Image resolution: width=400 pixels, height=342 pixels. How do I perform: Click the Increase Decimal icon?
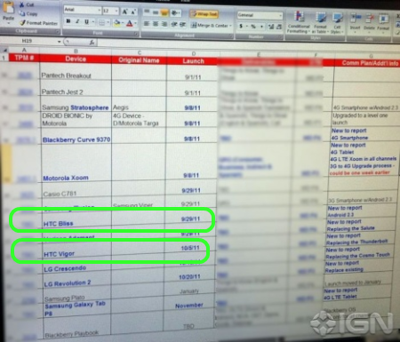pyautogui.click(x=270, y=27)
